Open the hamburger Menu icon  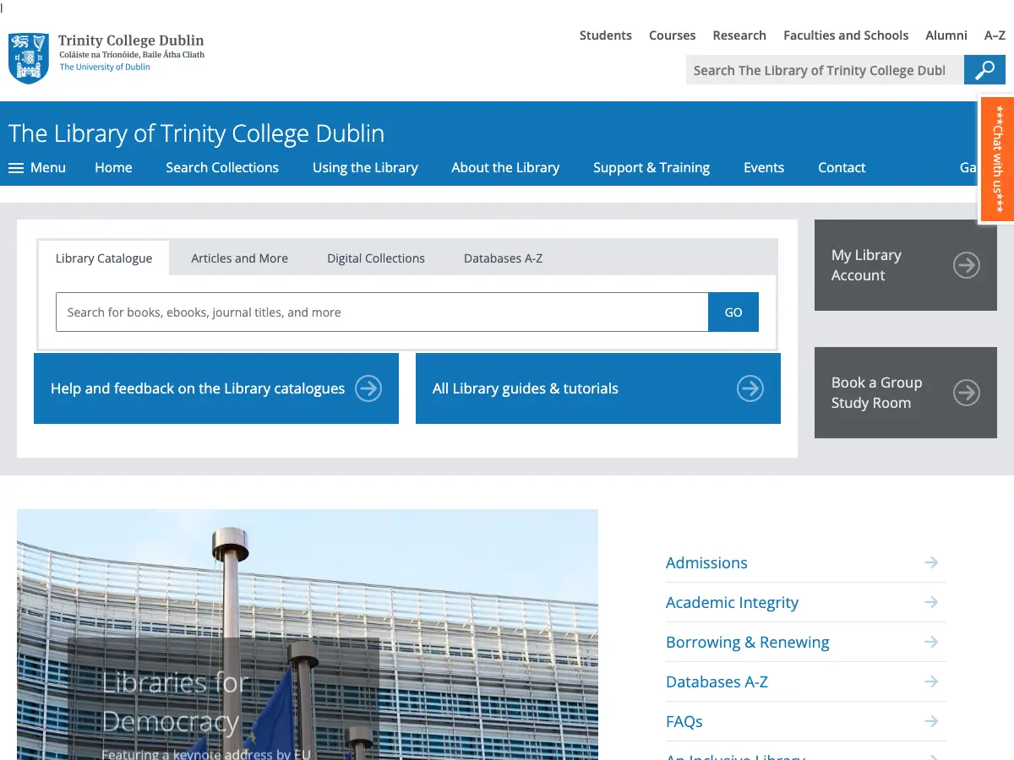pyautogui.click(x=16, y=168)
